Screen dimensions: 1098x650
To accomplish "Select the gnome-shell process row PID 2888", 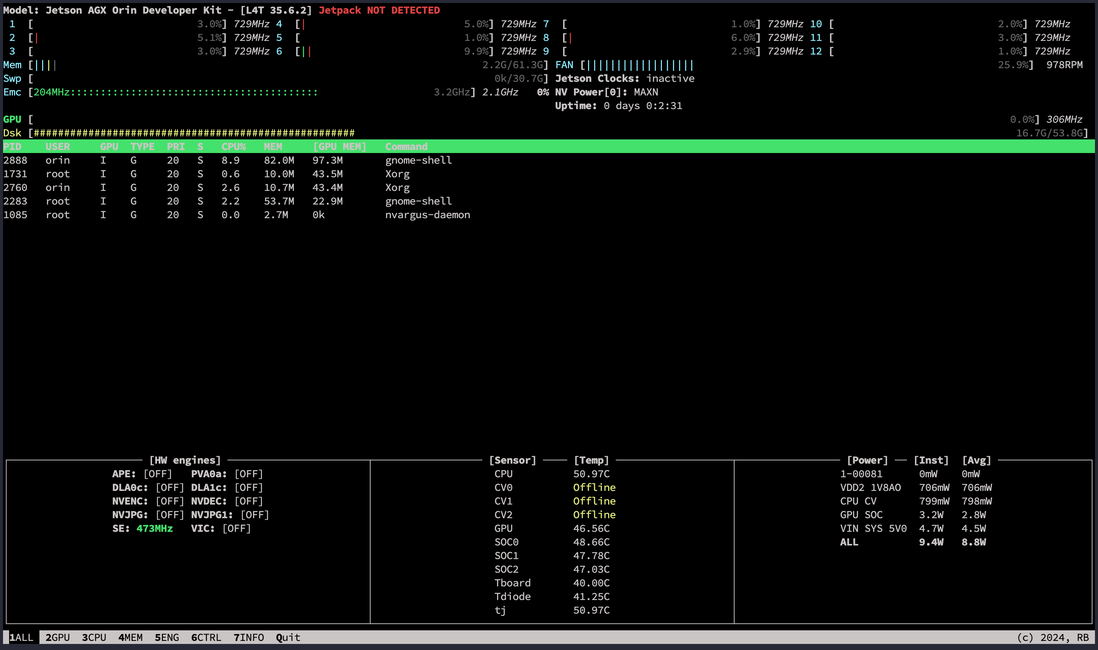I will coord(549,160).
